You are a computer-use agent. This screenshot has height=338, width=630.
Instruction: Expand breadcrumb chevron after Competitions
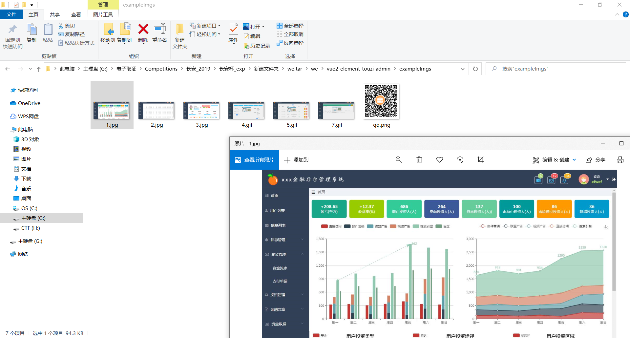pos(182,69)
